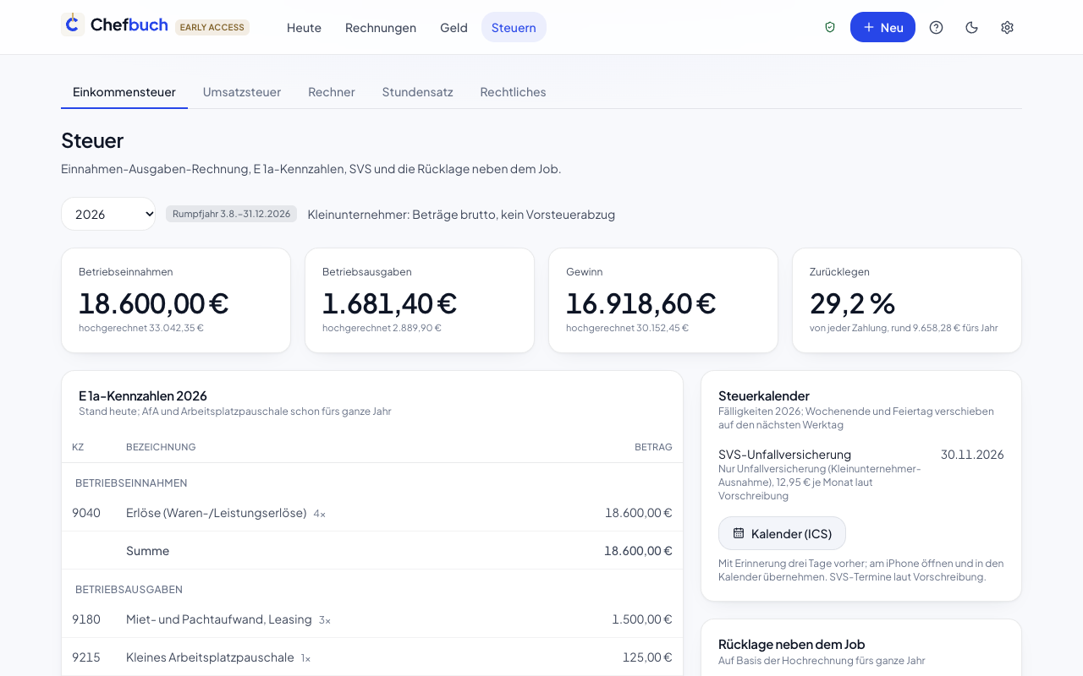The height and width of the screenshot is (676, 1083).
Task: Click the 4× count next to Erlöse
Action: coord(319,514)
